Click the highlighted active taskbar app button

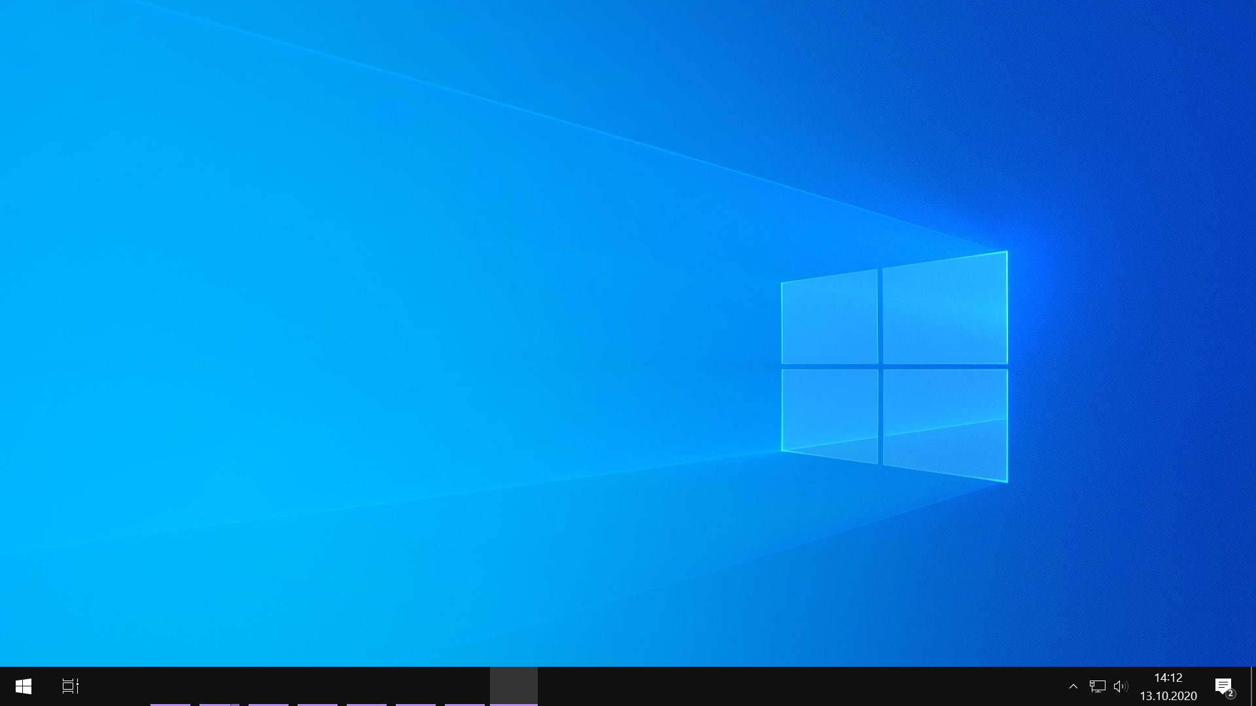pos(514,686)
